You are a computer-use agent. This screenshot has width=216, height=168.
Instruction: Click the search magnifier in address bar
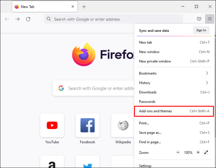(49, 19)
